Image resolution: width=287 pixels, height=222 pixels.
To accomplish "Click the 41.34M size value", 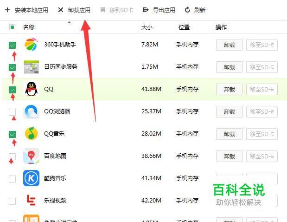I will click(x=151, y=178).
